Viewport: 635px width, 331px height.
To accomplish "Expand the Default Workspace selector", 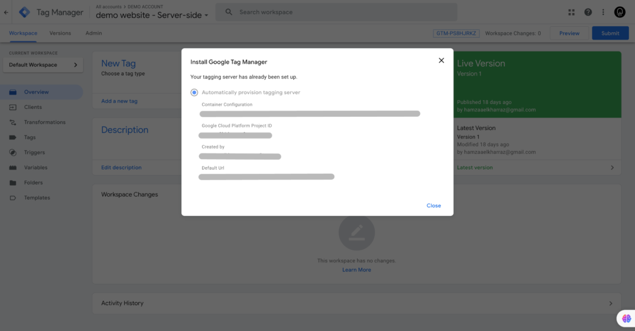I will (x=43, y=65).
